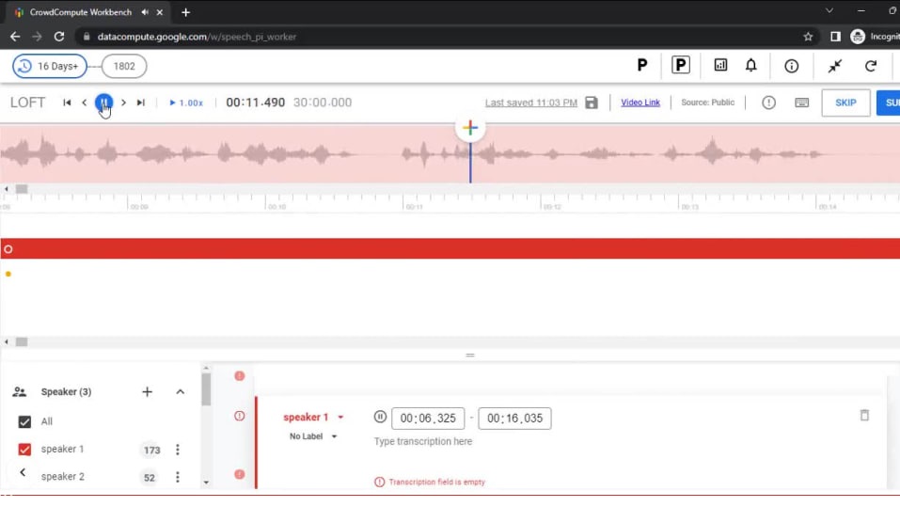The height and width of the screenshot is (507, 900).
Task: Change the 1.00x playback speed control
Action: tap(186, 103)
